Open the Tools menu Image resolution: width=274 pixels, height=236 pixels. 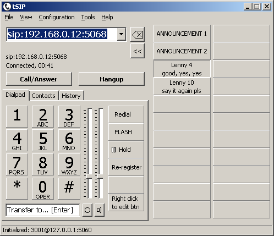pos(88,17)
